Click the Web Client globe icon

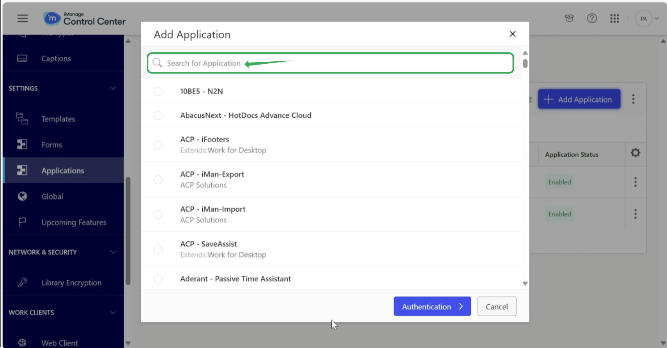point(22,343)
